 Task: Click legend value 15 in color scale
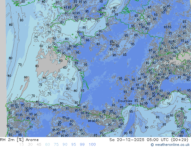[x=21, y=145]
